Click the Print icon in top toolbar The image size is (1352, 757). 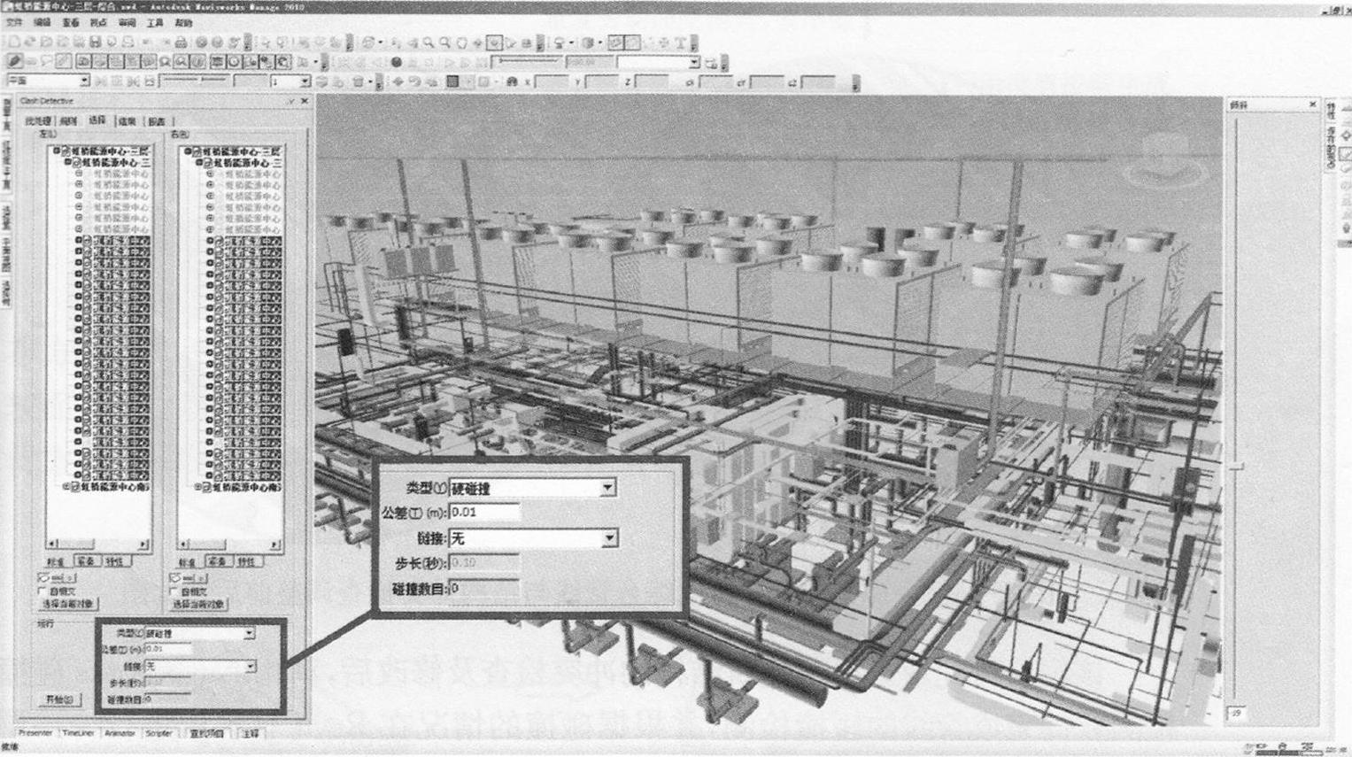tap(181, 42)
